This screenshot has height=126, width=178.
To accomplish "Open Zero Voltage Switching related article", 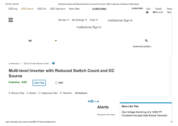I will pyautogui.click(x=144, y=114).
